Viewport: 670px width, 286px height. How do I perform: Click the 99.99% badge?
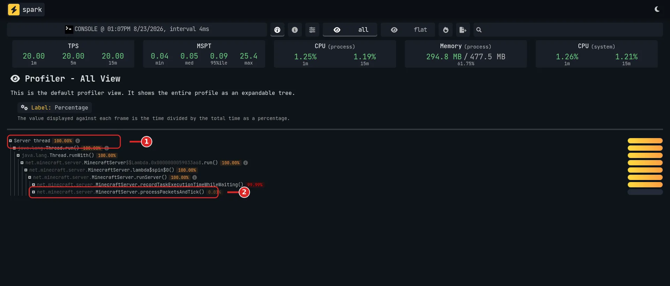(x=255, y=185)
